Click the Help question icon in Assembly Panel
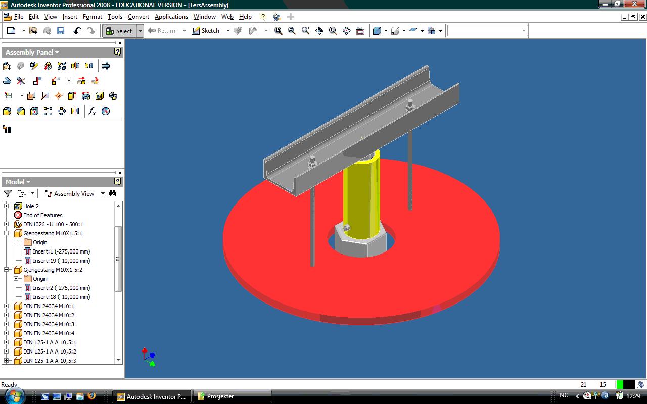The image size is (647, 404). 118,52
